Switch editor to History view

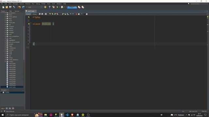[x=35, y=14]
